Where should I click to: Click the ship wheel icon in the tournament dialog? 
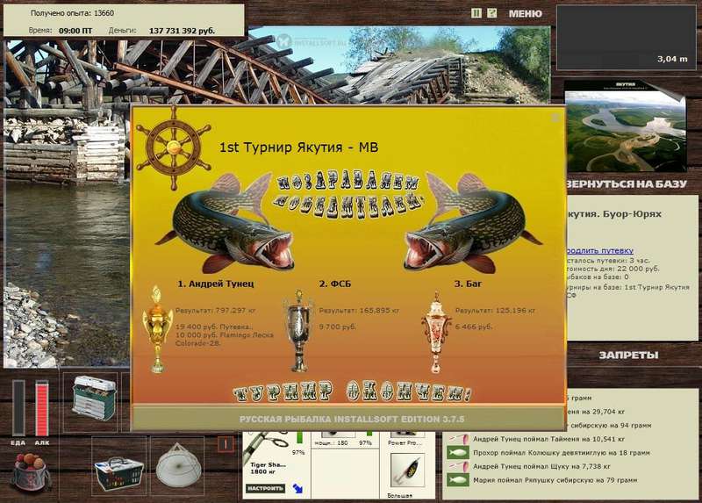[x=174, y=147]
